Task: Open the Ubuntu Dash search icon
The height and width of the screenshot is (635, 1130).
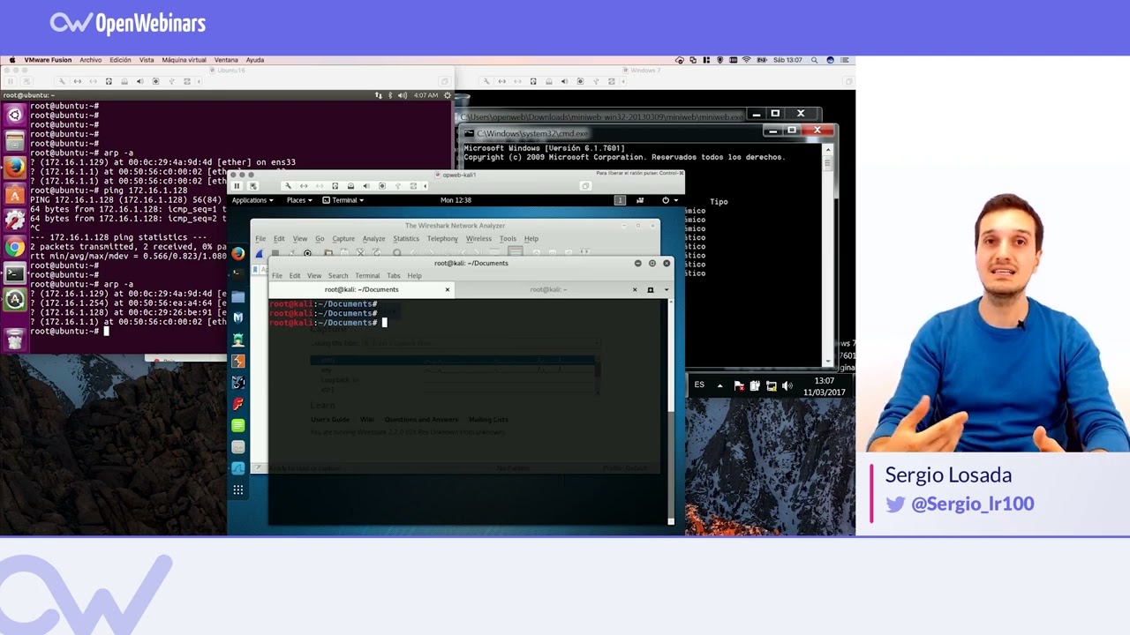Action: click(14, 114)
